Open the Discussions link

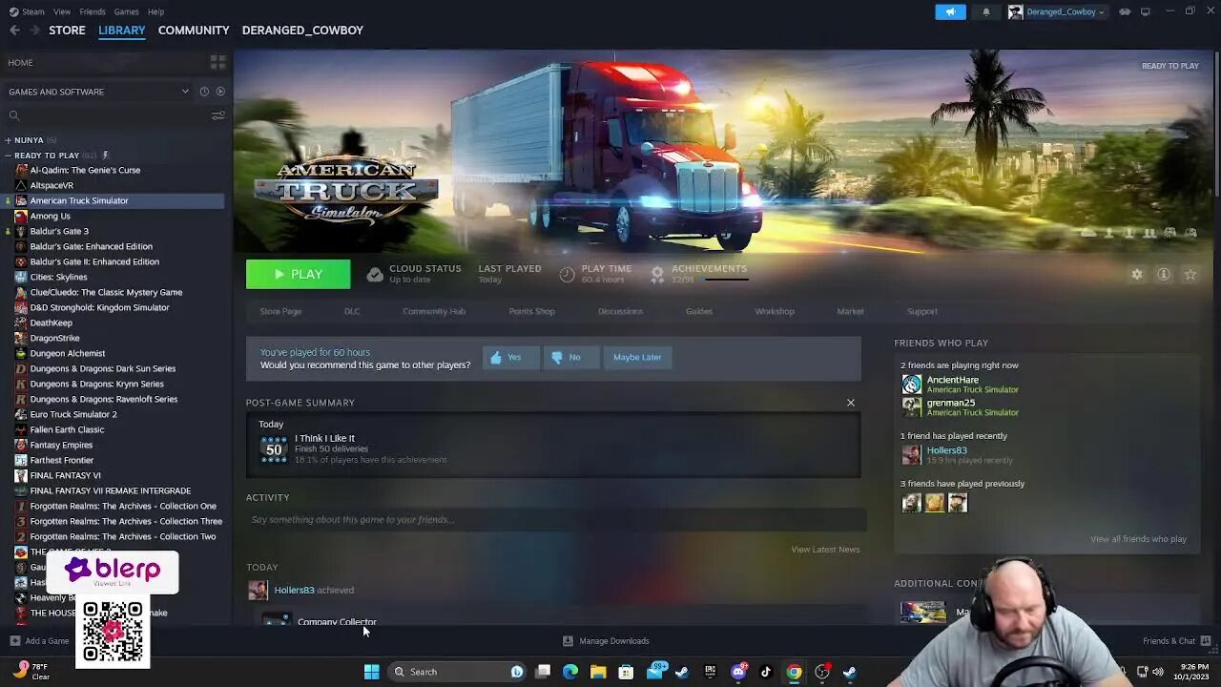click(620, 311)
